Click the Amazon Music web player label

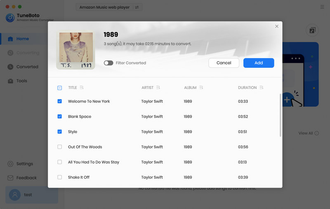pyautogui.click(x=104, y=7)
